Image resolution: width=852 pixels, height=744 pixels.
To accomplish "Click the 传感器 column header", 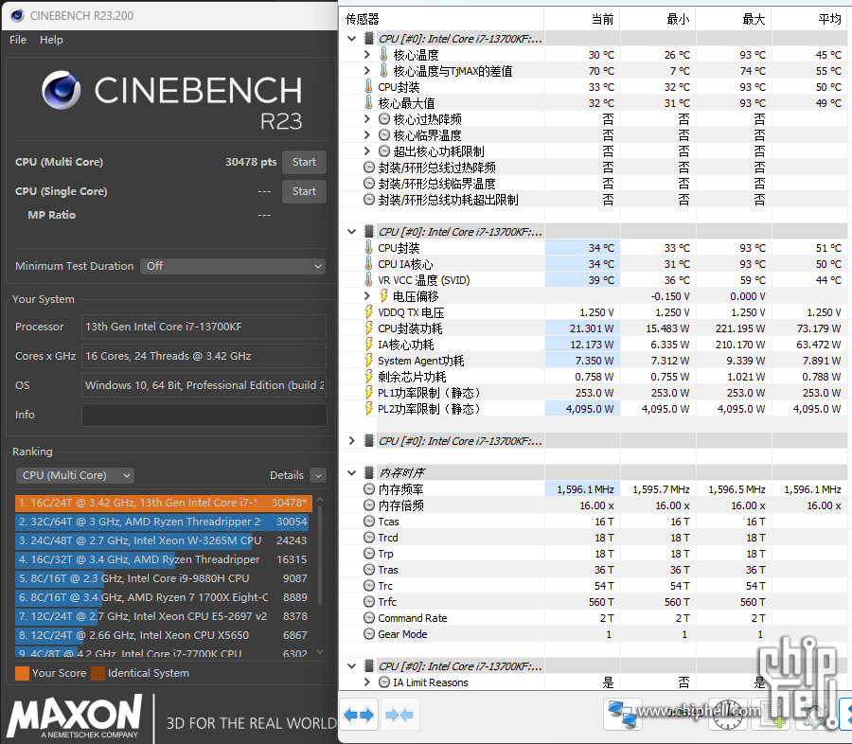I will pos(363,19).
